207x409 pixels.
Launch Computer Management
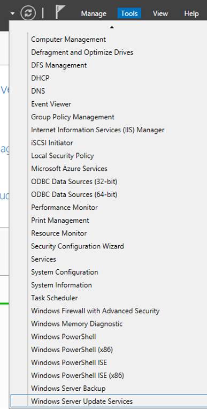click(x=68, y=40)
